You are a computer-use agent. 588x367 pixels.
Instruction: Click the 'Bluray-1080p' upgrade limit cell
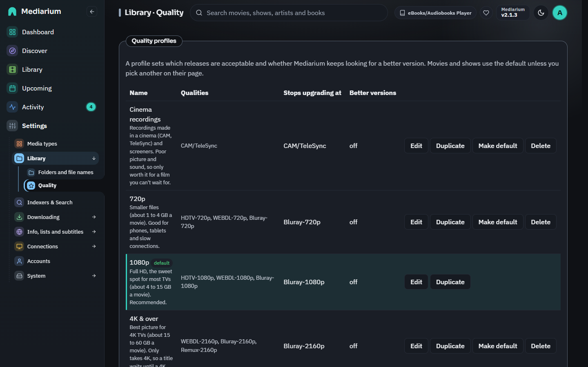coord(304,282)
